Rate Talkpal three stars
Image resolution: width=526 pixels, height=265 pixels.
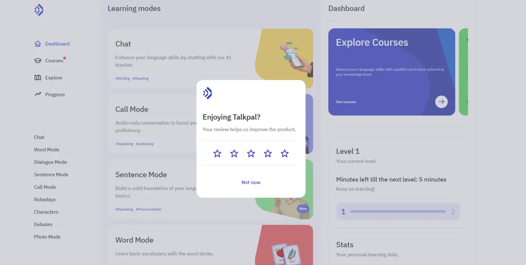click(x=251, y=153)
